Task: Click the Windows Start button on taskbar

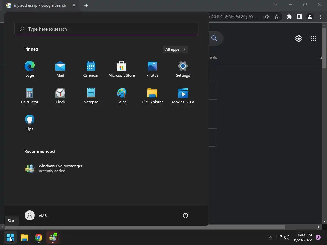Action: pos(10,237)
